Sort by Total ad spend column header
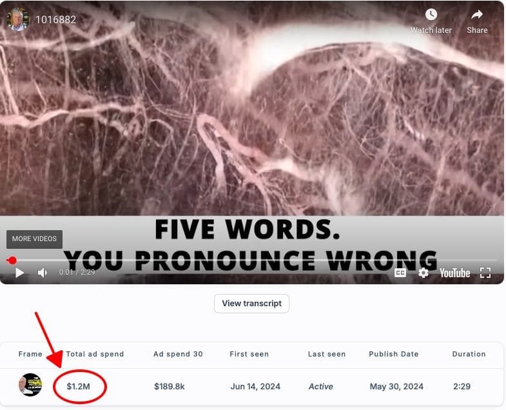 [95, 354]
